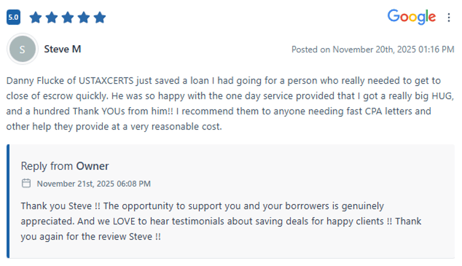Viewport: 462px width, 266px height.
Task: Click the second rating star
Action: [52, 17]
